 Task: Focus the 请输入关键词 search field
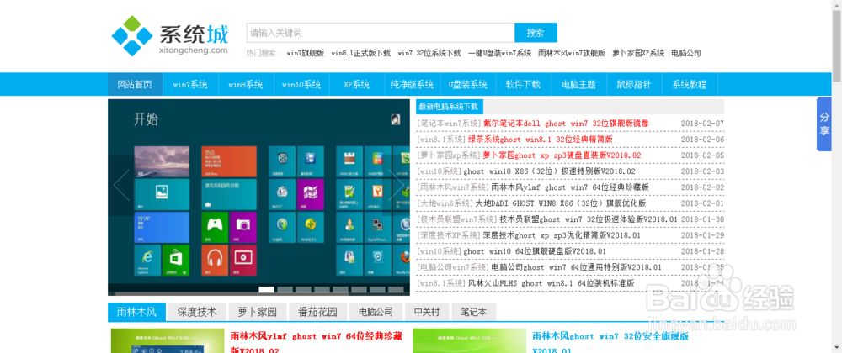381,33
